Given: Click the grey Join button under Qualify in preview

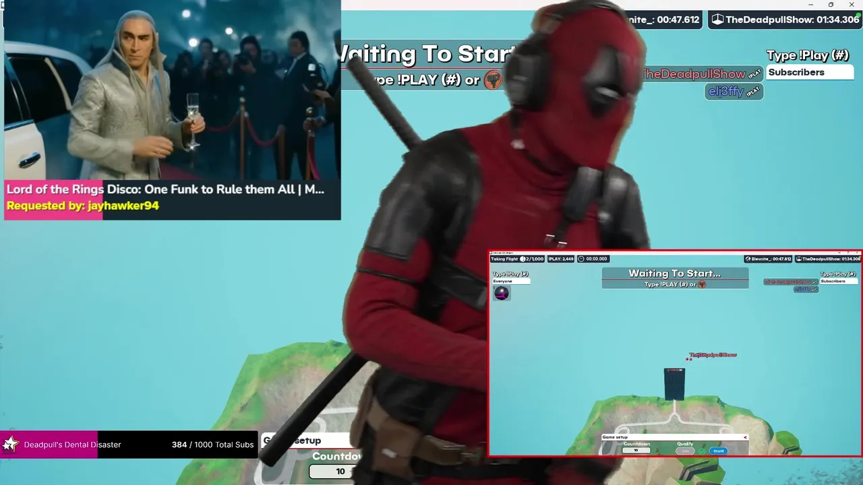Looking at the screenshot, I should pyautogui.click(x=686, y=451).
